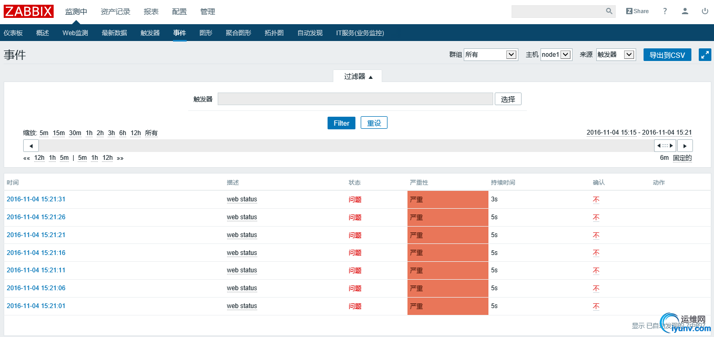Switch to the 自动发现 submenu tab

pos(310,33)
